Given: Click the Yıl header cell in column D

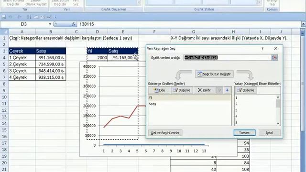Looking at the screenshot, I should [97, 51].
